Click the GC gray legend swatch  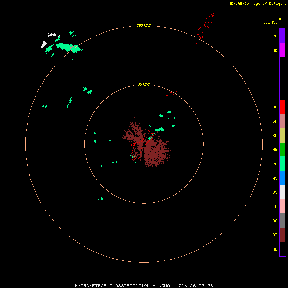(x=283, y=220)
